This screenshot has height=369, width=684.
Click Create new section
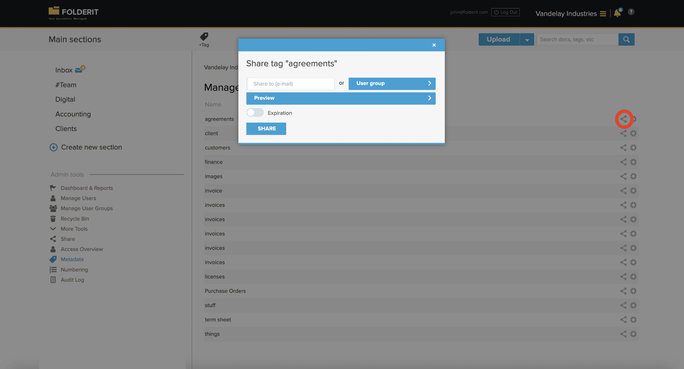(x=91, y=147)
